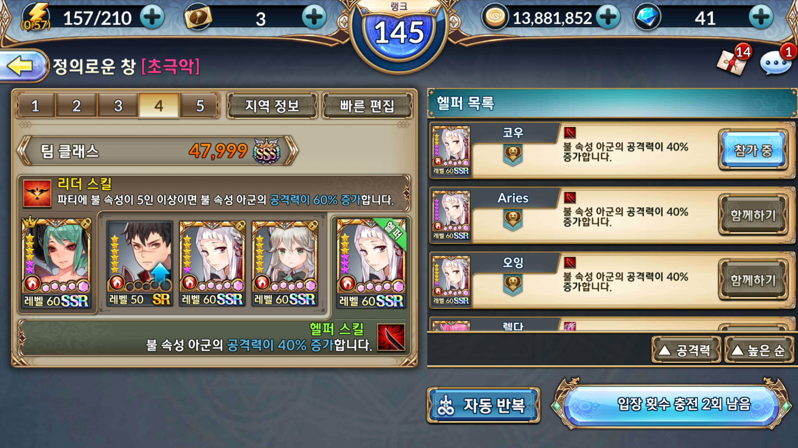Open the mailbox envelope icon
798x448 pixels.
click(x=732, y=63)
